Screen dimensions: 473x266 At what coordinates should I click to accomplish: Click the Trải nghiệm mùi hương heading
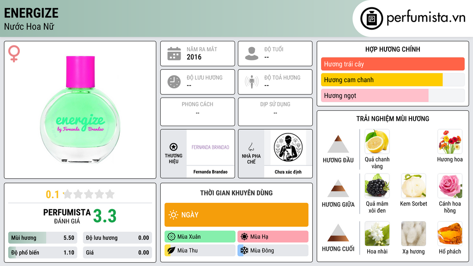click(x=393, y=119)
